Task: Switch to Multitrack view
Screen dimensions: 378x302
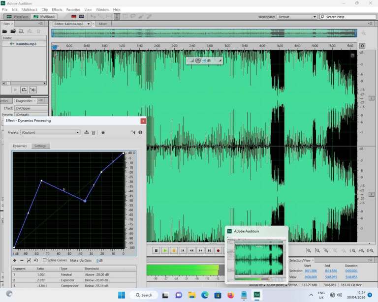Action: click(x=44, y=16)
